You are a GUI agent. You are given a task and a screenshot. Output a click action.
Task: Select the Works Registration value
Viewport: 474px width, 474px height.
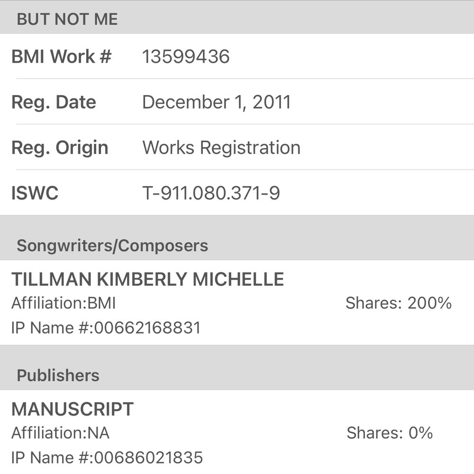(221, 148)
